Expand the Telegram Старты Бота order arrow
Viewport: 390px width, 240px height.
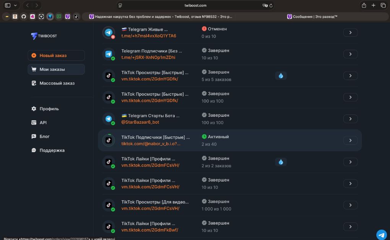(x=350, y=119)
